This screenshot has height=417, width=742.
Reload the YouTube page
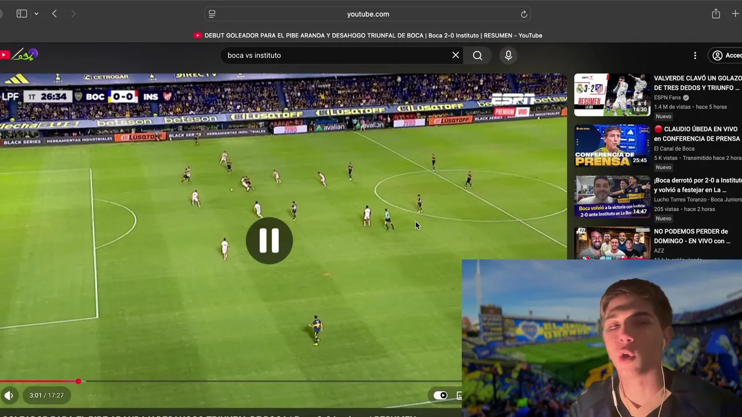coord(524,14)
